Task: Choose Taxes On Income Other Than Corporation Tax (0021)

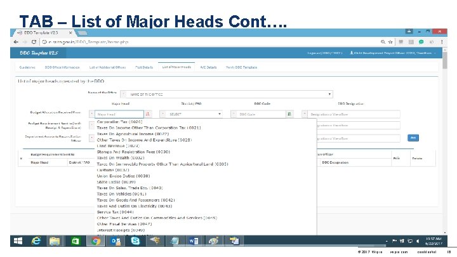Action: (149, 128)
